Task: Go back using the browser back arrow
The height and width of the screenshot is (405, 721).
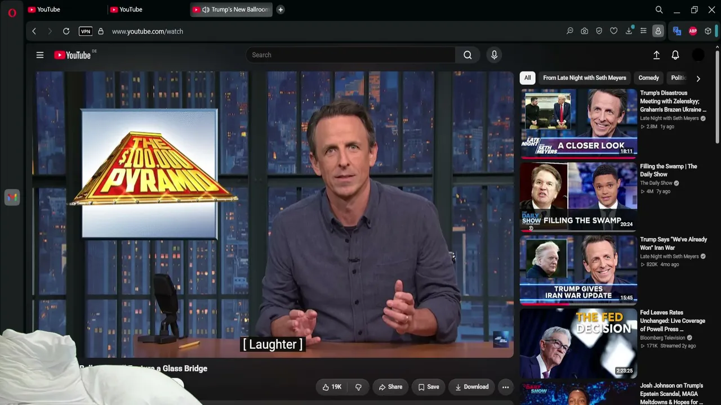Action: (x=34, y=31)
